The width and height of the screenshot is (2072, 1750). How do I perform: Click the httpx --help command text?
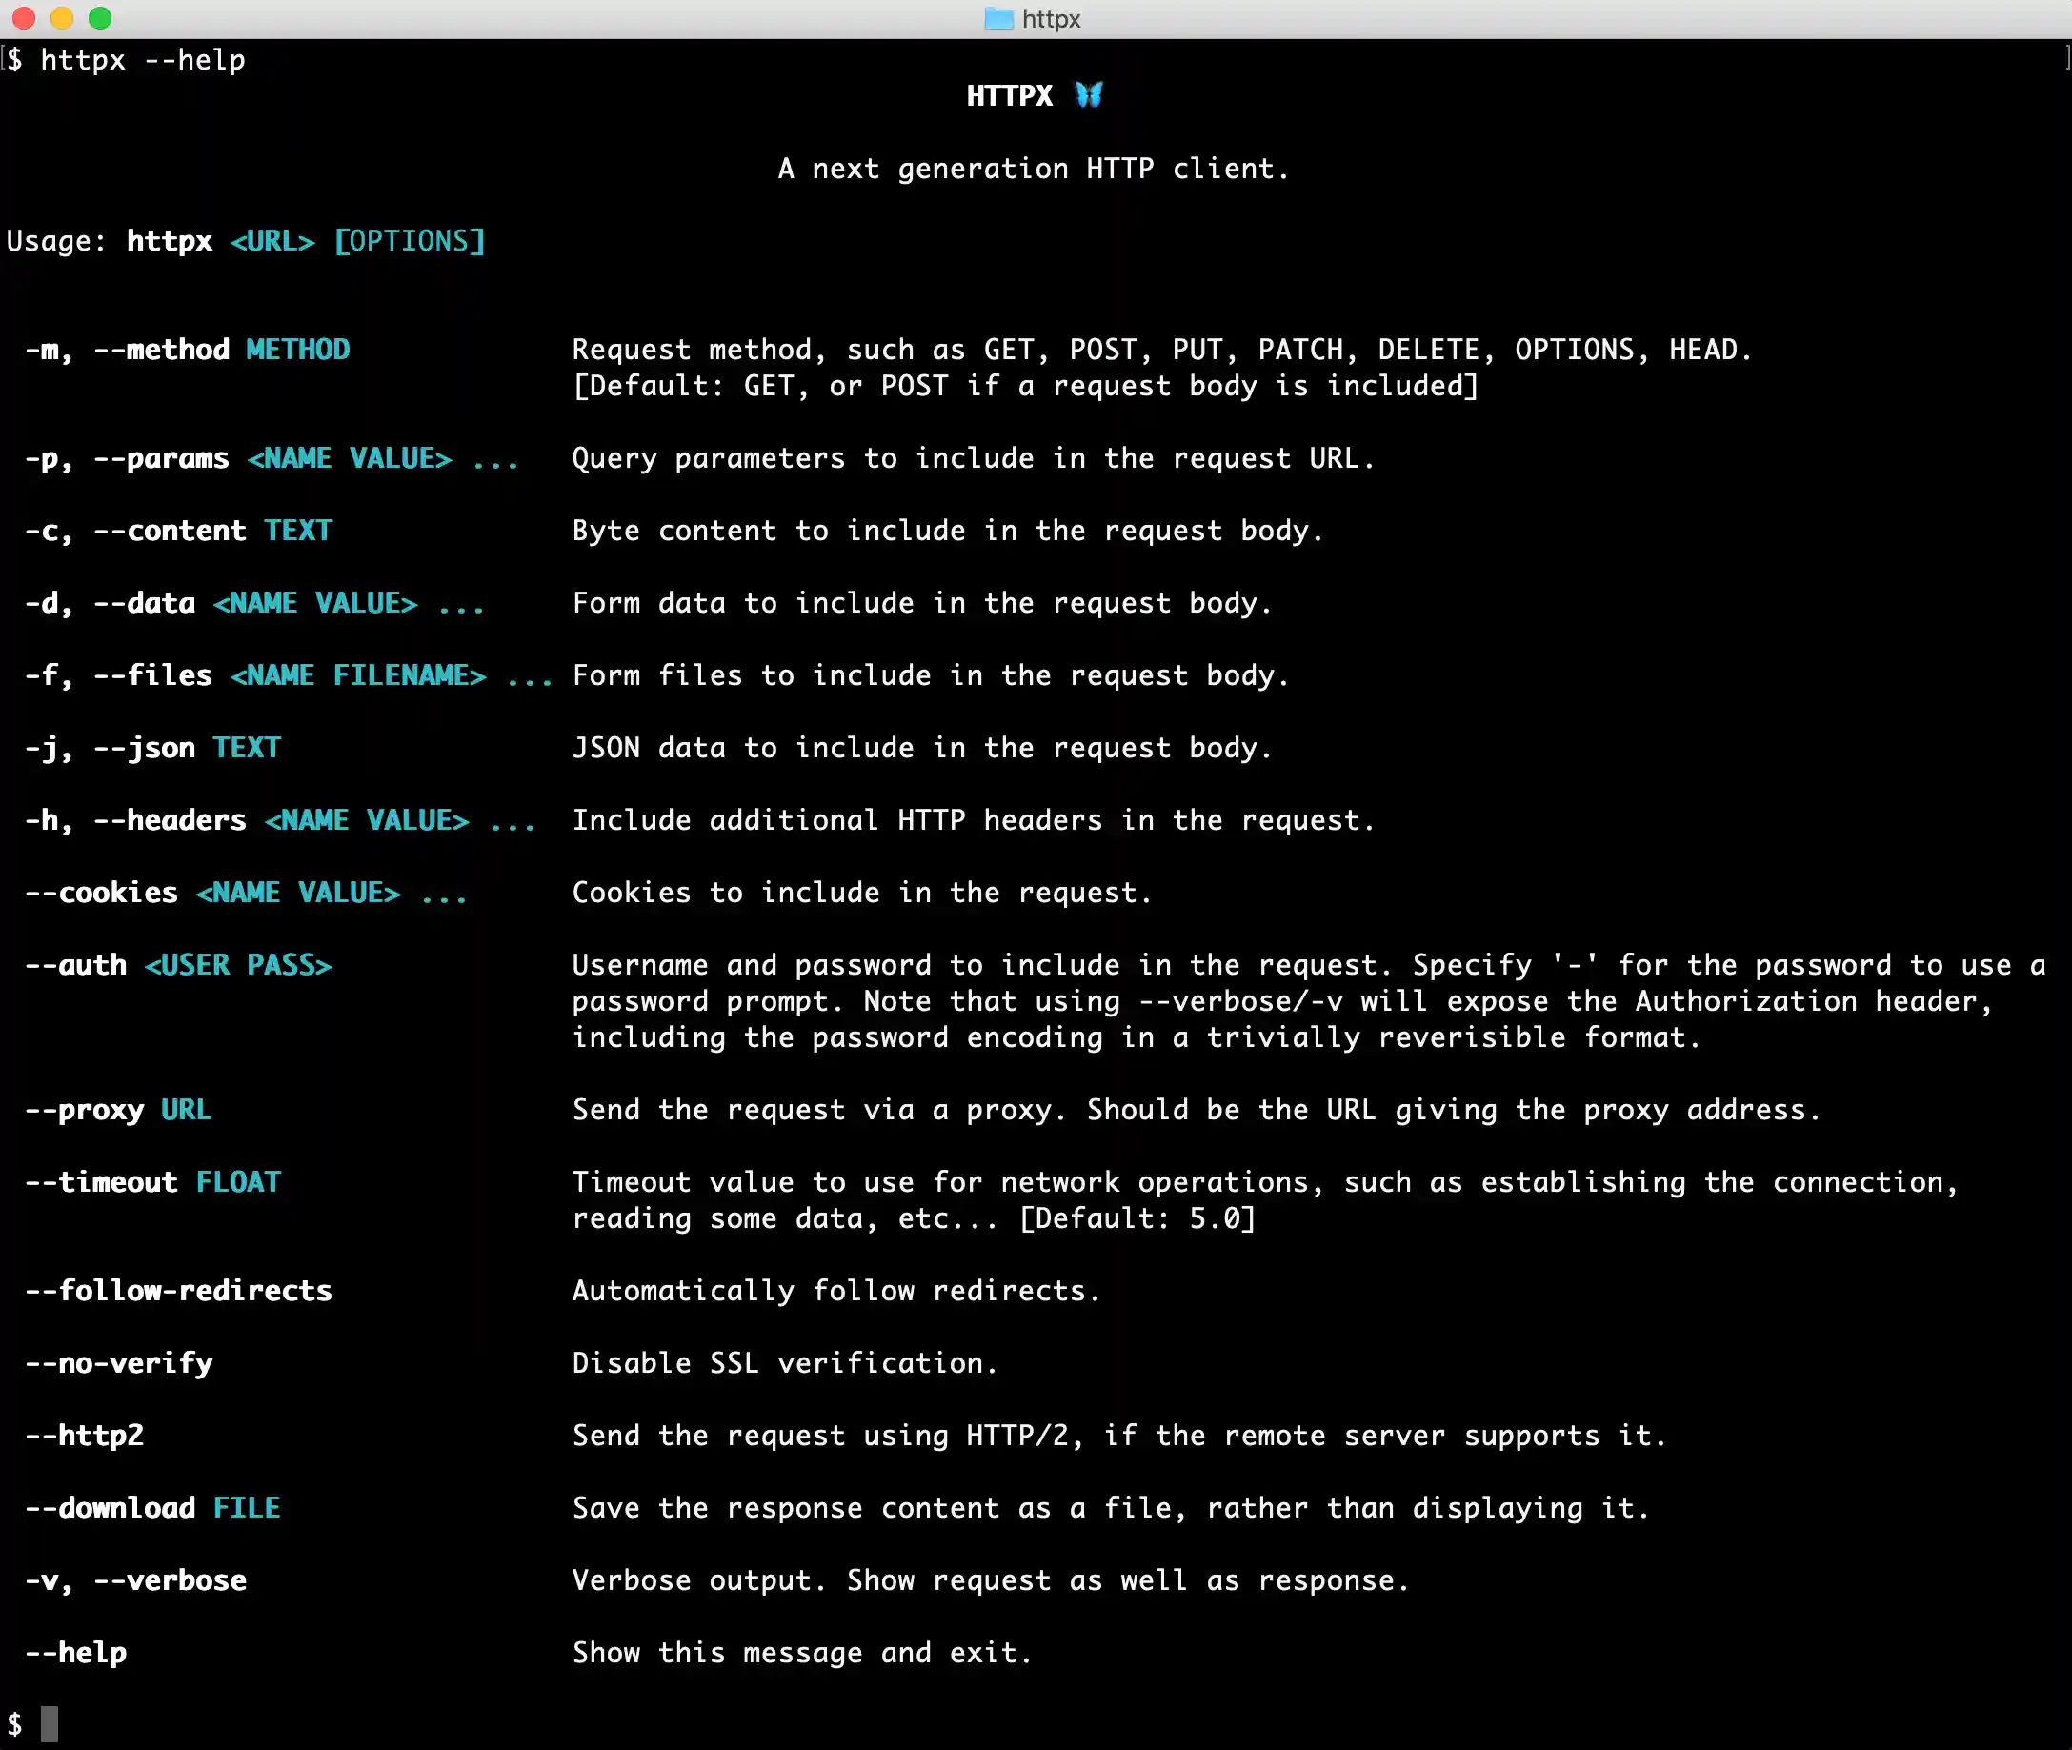click(144, 59)
